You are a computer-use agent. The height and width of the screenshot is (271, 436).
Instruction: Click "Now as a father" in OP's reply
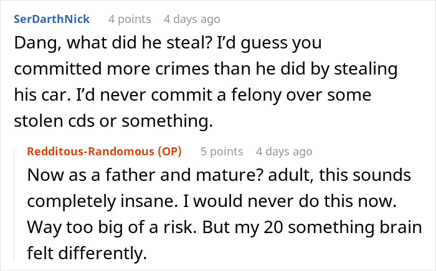(82, 176)
